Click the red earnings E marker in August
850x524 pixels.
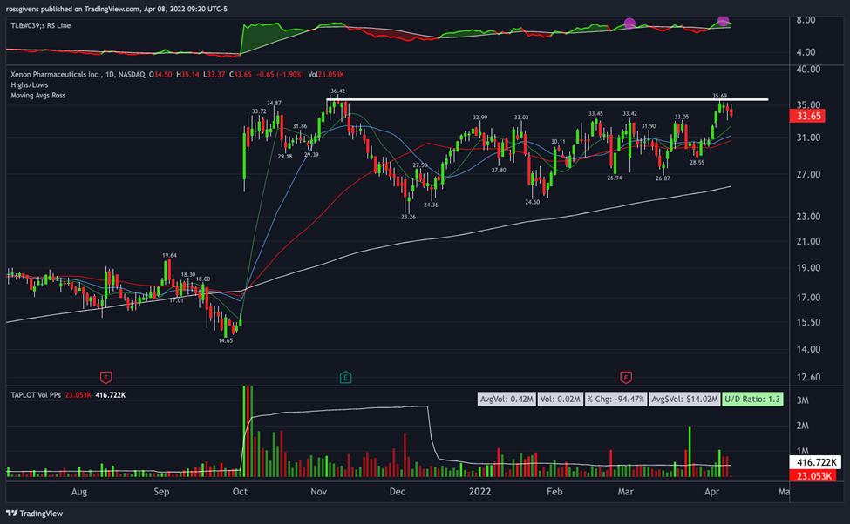(106, 377)
